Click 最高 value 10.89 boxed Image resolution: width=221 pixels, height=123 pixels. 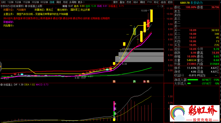coord(215,53)
